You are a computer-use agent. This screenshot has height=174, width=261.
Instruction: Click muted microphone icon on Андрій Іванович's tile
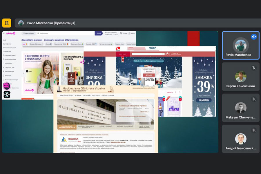pos(254,130)
